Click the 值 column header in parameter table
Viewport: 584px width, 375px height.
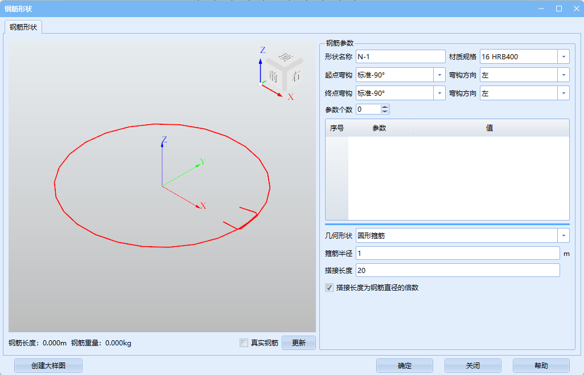[489, 128]
